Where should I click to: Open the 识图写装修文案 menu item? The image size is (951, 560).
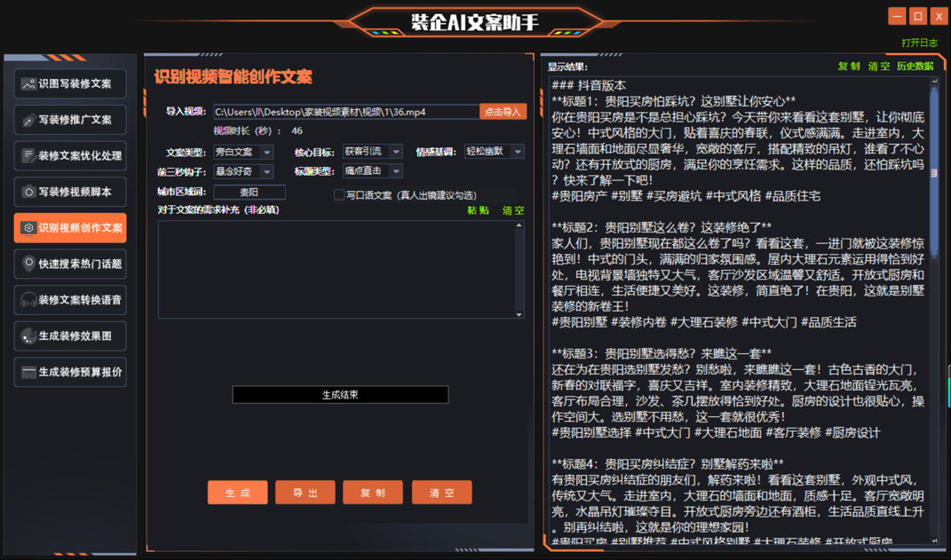[x=70, y=83]
